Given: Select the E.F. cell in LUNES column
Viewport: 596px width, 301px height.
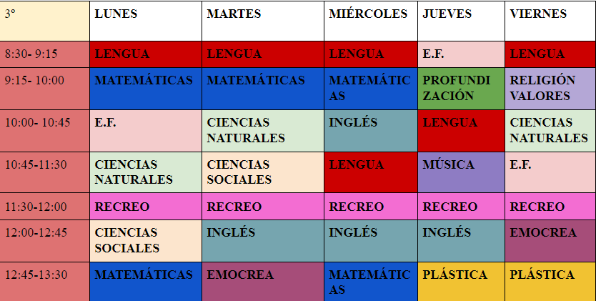Looking at the screenshot, I should coord(145,130).
